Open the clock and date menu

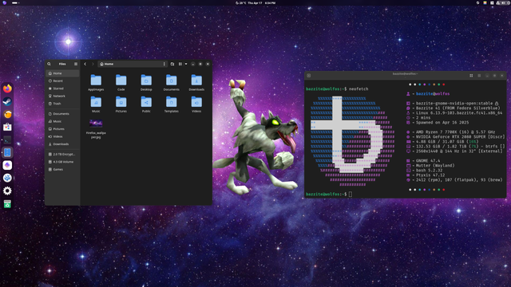tap(262, 3)
